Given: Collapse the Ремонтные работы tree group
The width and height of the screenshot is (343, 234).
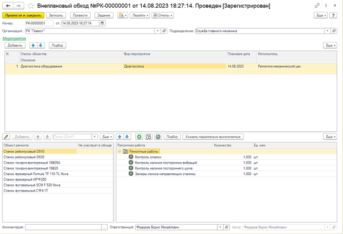Looking at the screenshot, I should click(119, 151).
